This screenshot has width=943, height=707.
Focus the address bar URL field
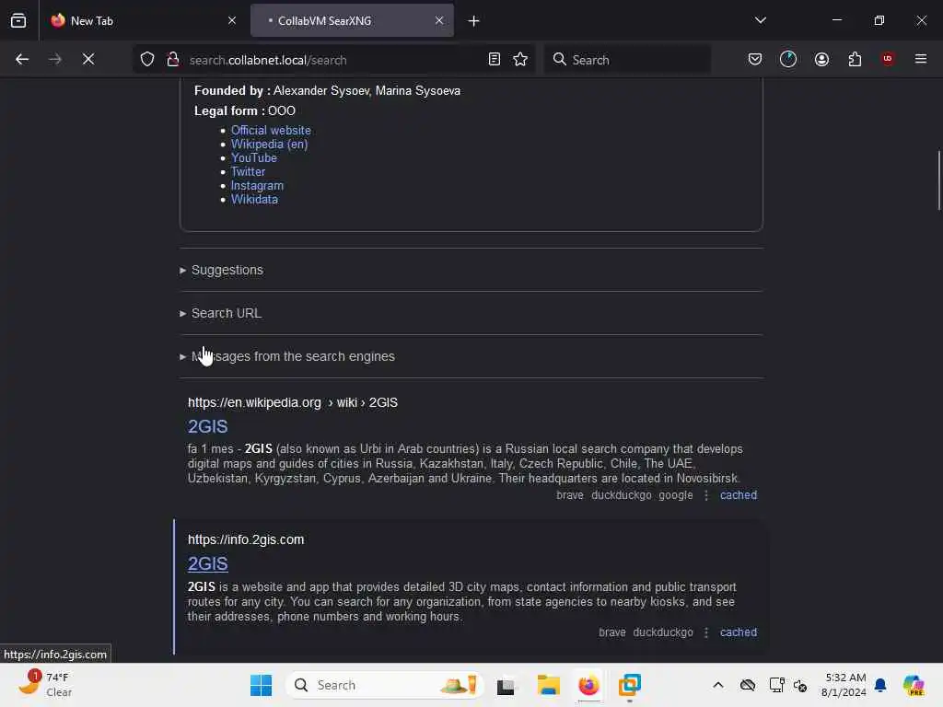(333, 60)
